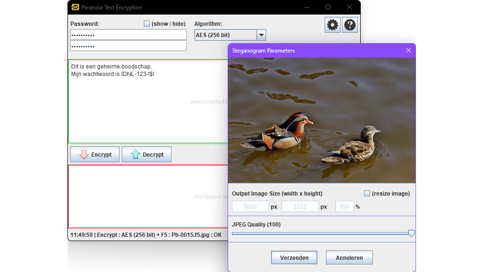Focus the password confirmation field
Viewport: 483px width, 272px height.
pos(128,46)
